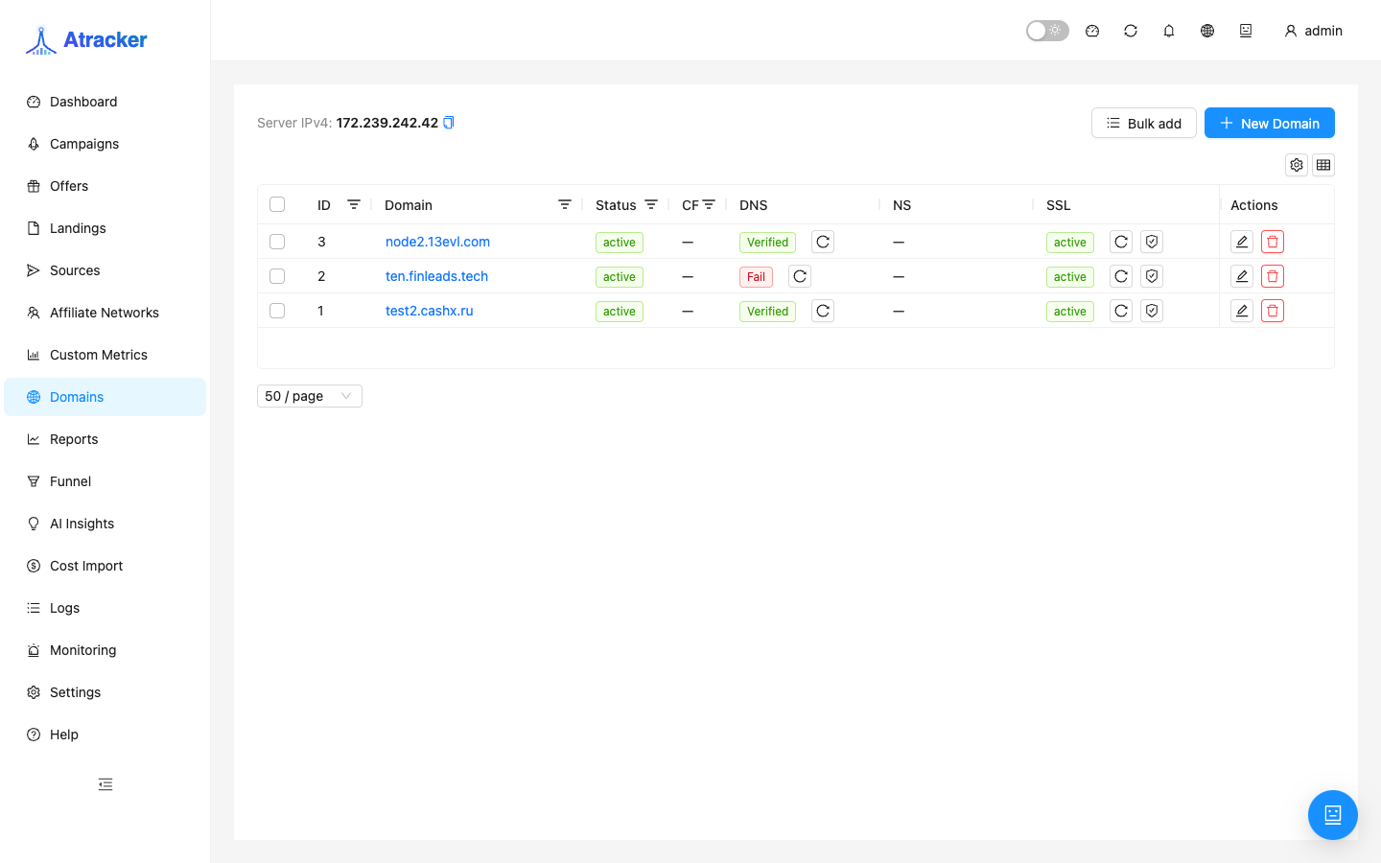1381x863 pixels.
Task: Open the floating chat assistant button
Action: tap(1333, 815)
